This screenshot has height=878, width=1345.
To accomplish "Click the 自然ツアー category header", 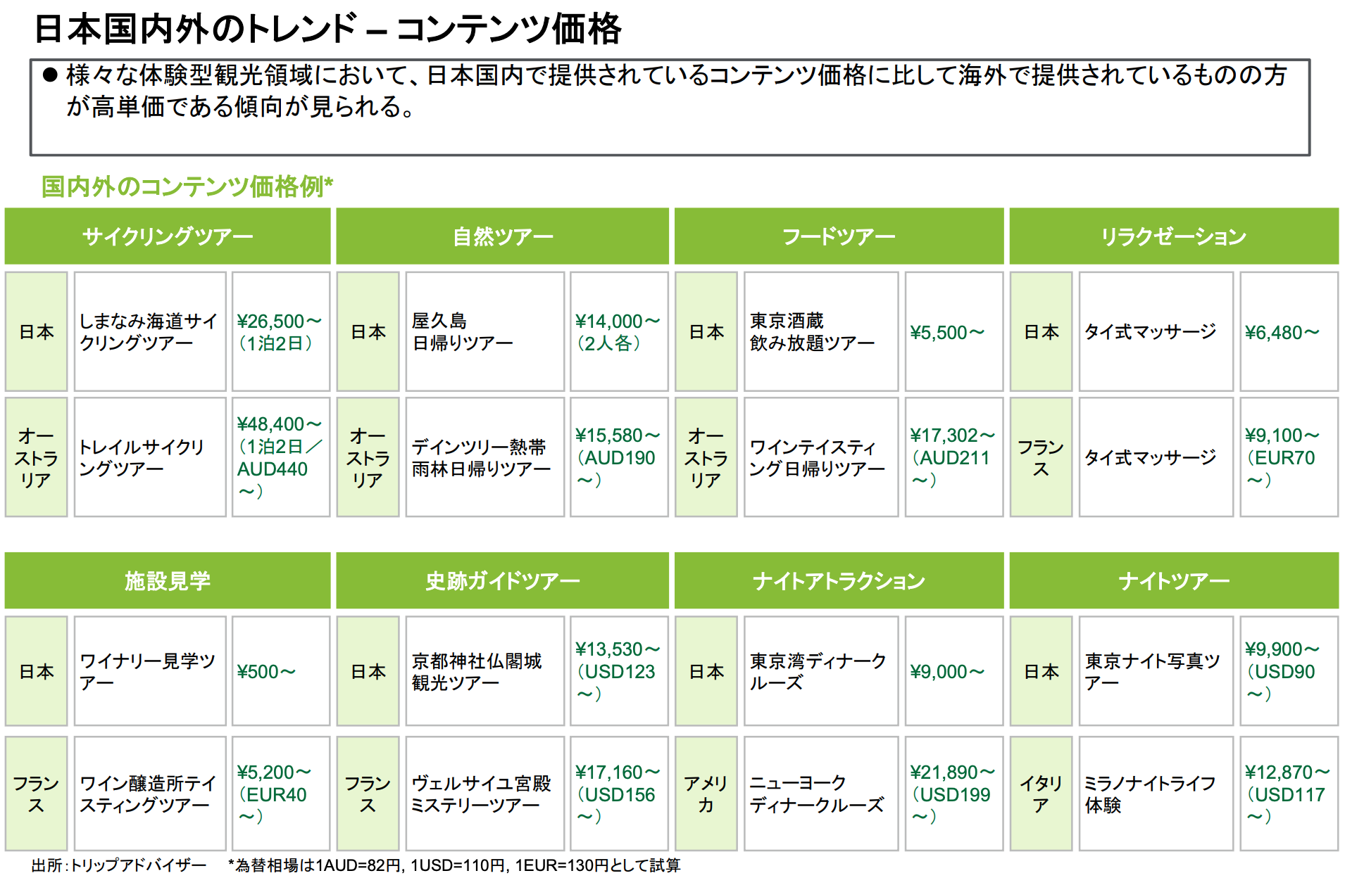I will point(502,236).
